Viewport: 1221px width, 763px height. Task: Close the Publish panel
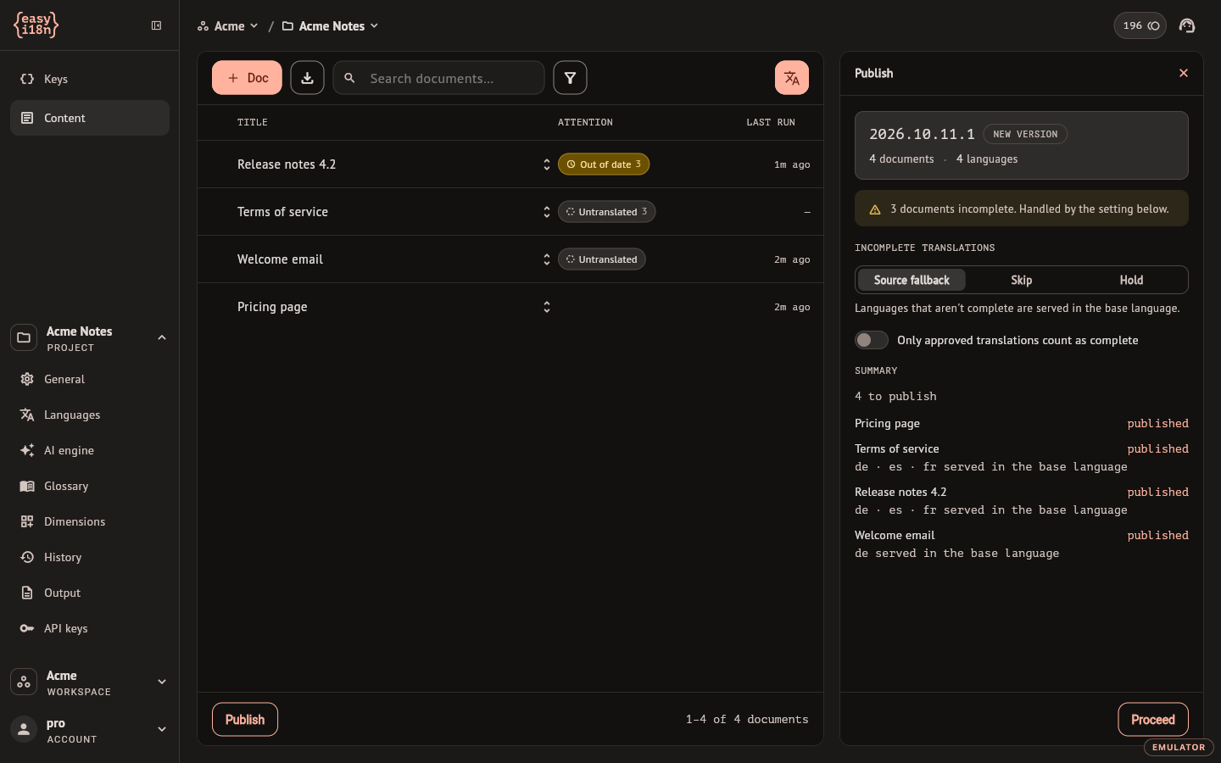point(1184,73)
